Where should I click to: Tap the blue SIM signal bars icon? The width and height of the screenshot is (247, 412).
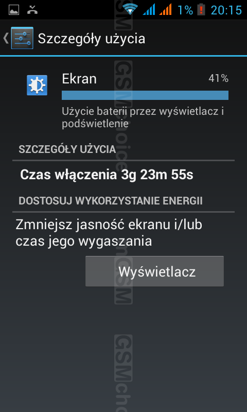click(x=149, y=9)
